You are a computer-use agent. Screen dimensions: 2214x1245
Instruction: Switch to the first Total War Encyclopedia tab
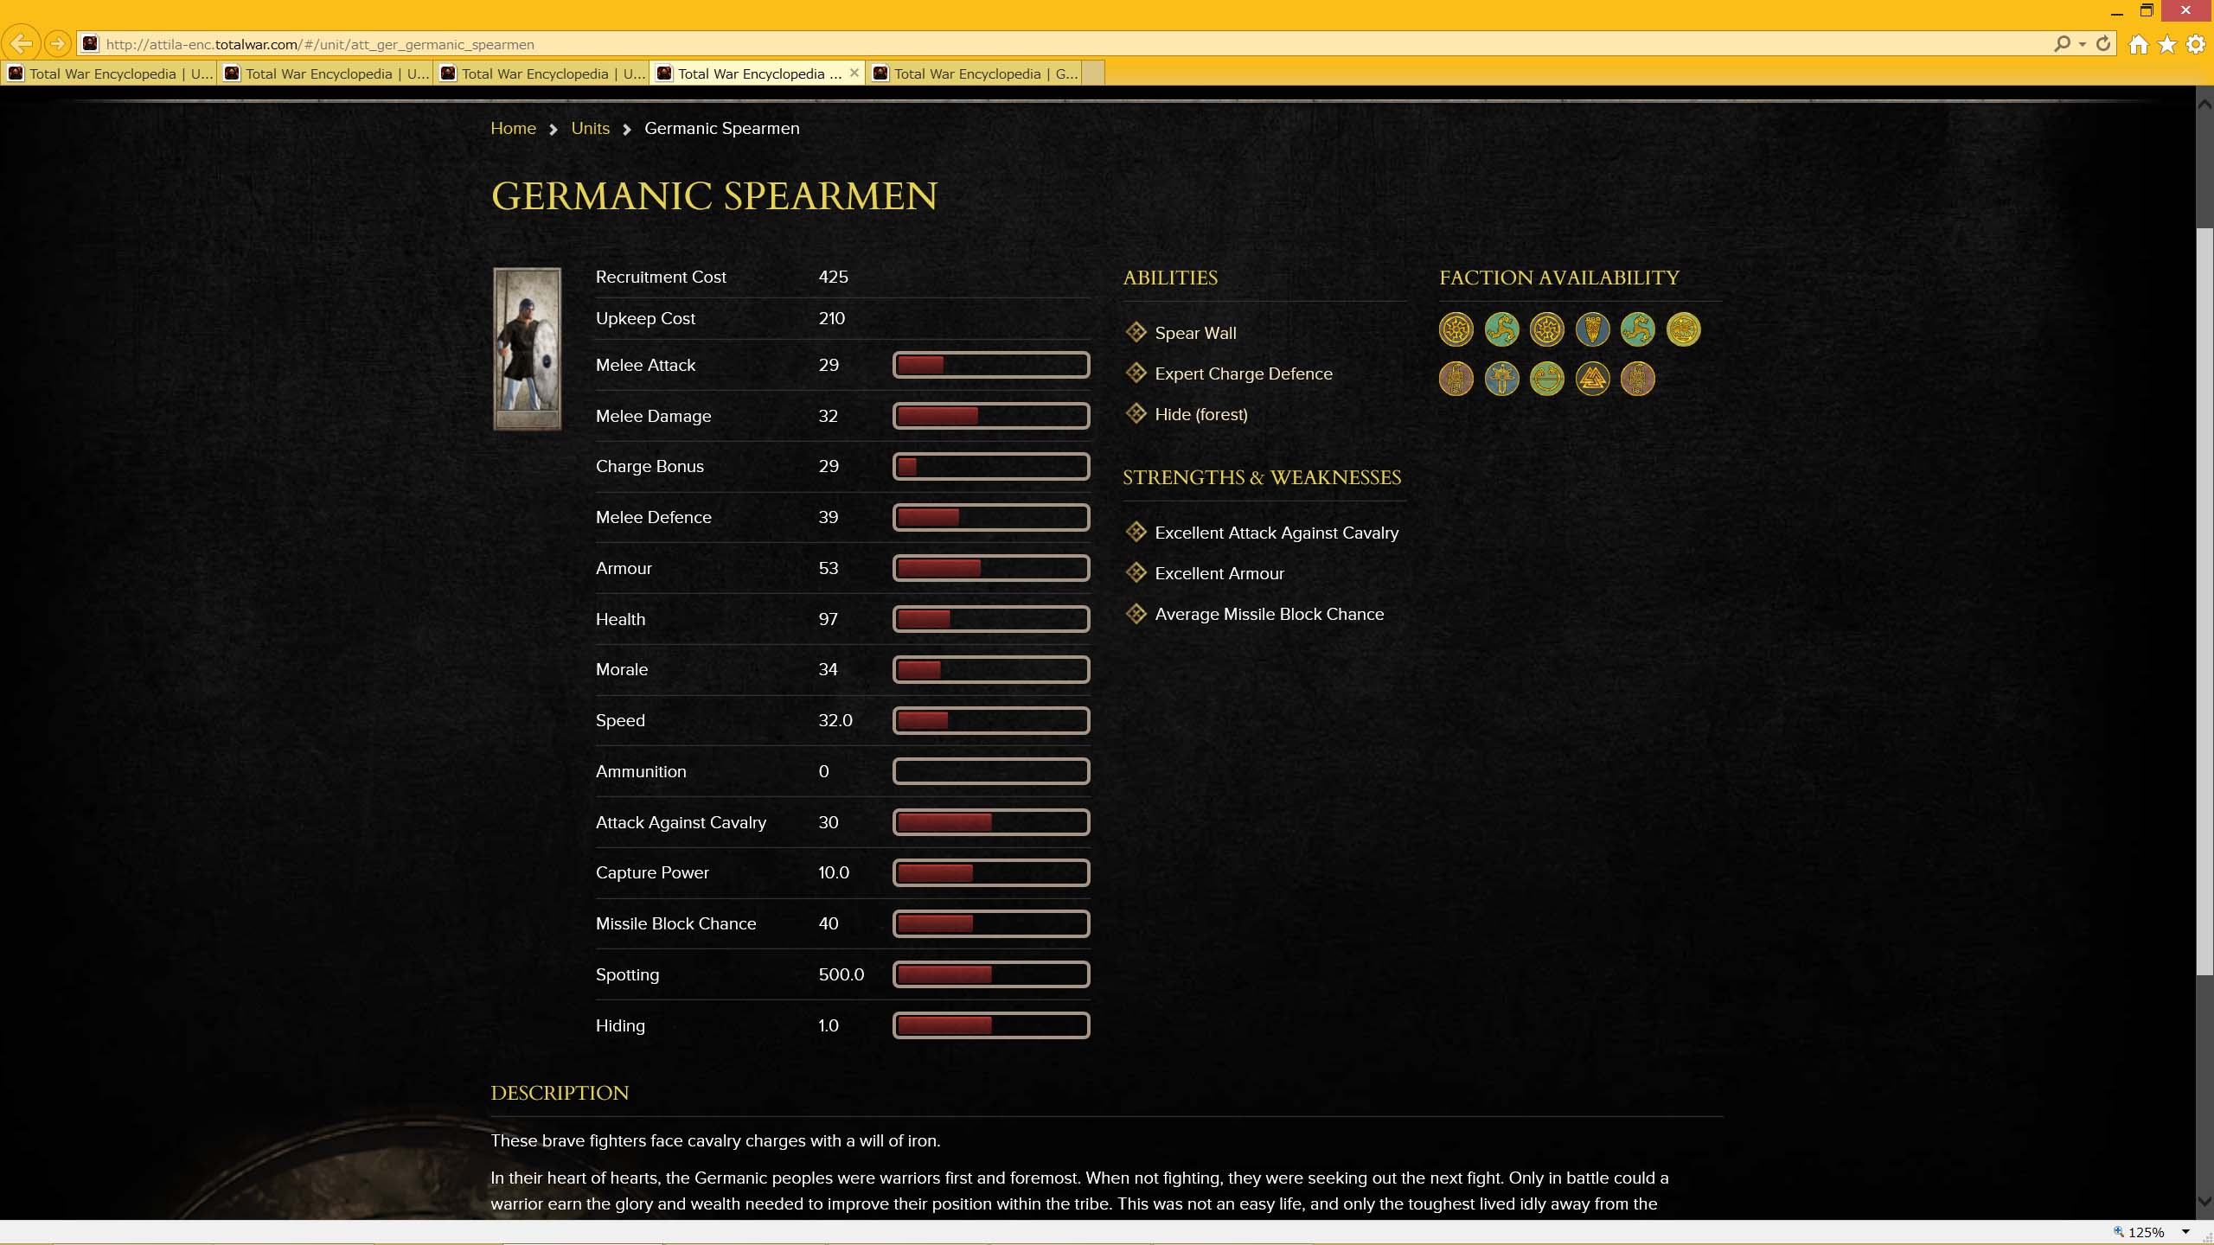coord(110,73)
